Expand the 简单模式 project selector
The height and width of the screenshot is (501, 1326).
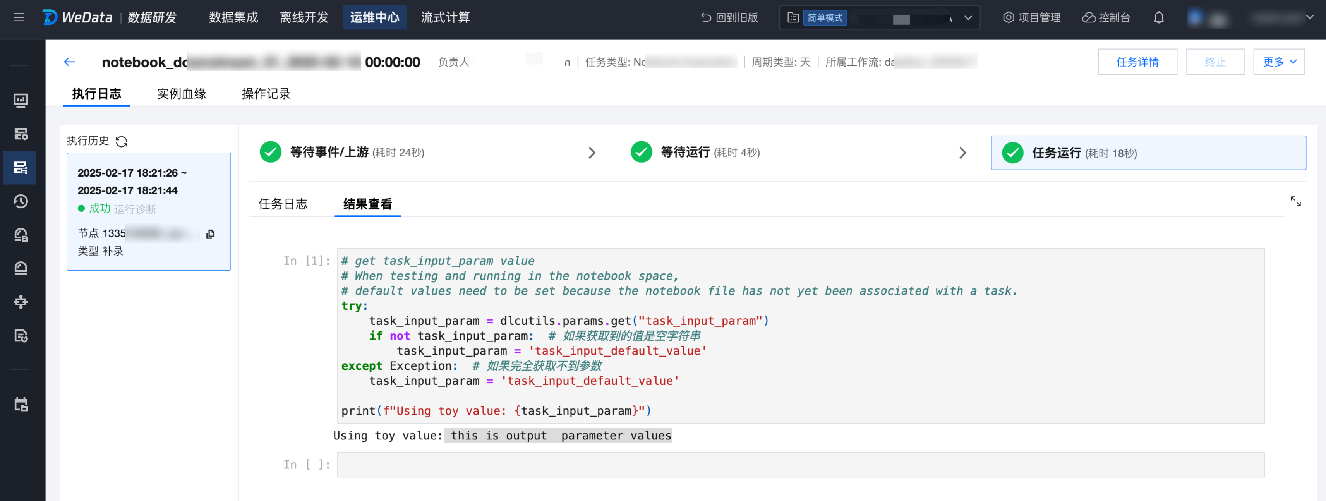968,18
